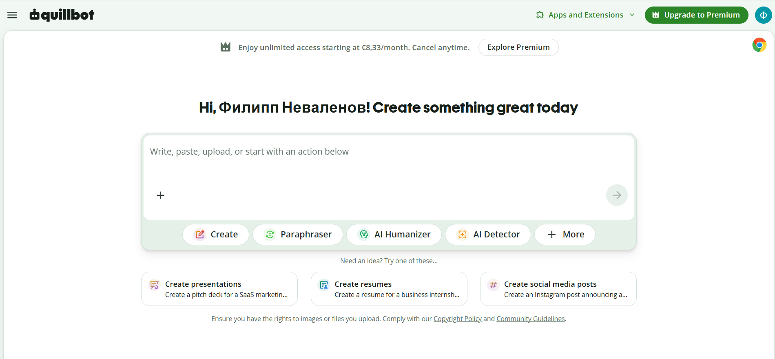Image resolution: width=775 pixels, height=359 pixels.
Task: Click the Chrome extension icon
Action: 759,45
